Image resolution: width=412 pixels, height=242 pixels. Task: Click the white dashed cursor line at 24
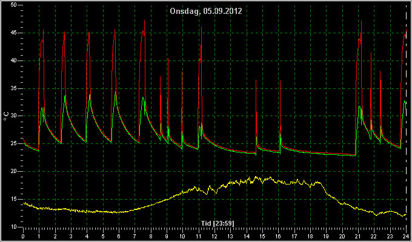click(x=406, y=116)
